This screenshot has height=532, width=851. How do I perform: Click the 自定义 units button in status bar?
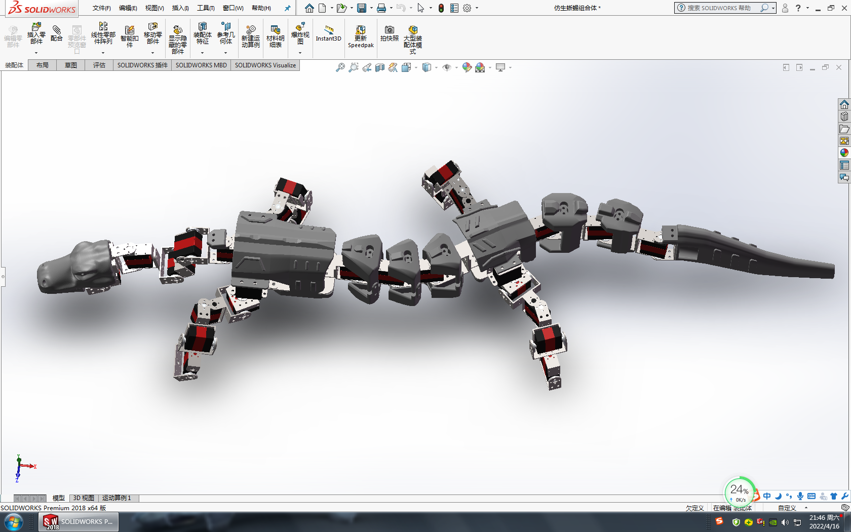coord(787,508)
